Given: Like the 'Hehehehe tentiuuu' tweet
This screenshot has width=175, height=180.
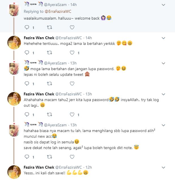Looking at the screenshot, I should pyautogui.click(x=72, y=53).
